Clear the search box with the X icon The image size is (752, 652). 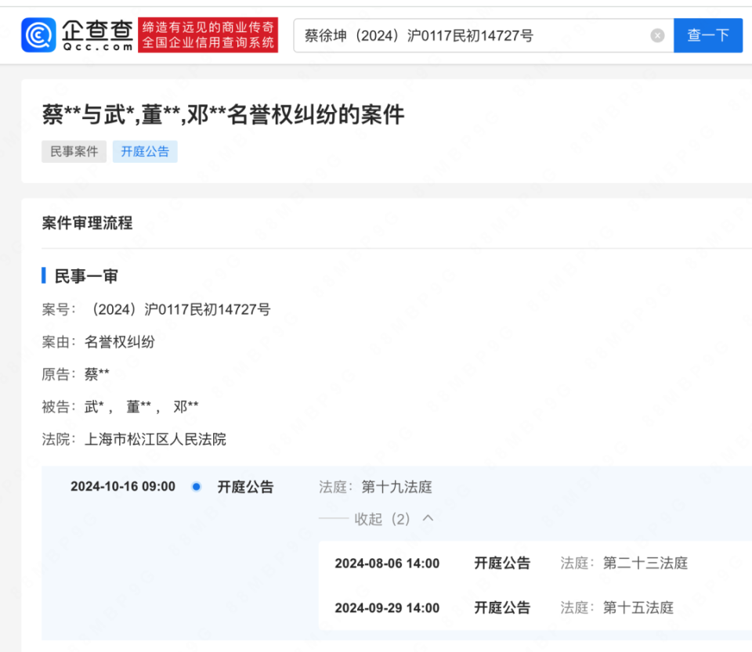click(656, 34)
